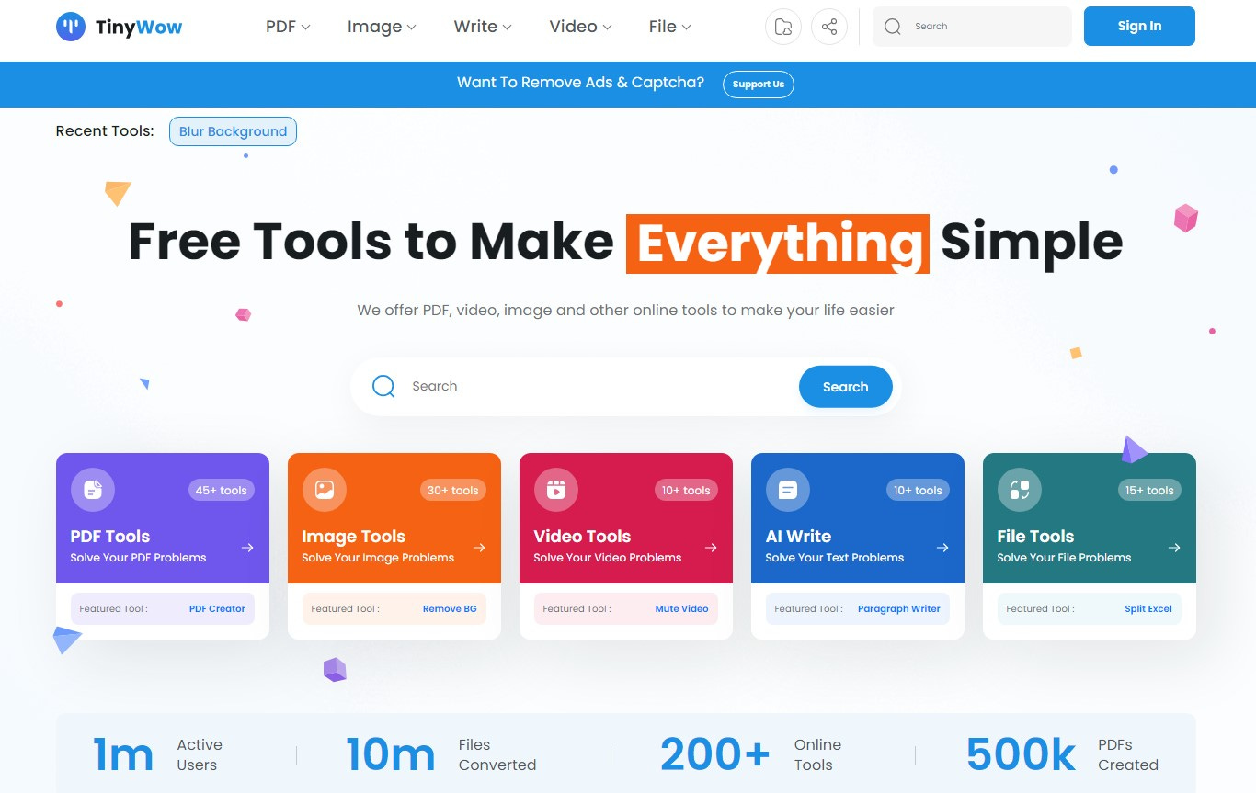
Task: Click the magnifier icon in main search bar
Action: point(383,386)
